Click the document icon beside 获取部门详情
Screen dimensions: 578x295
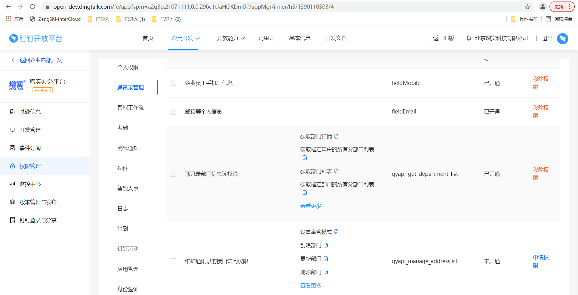(x=336, y=136)
